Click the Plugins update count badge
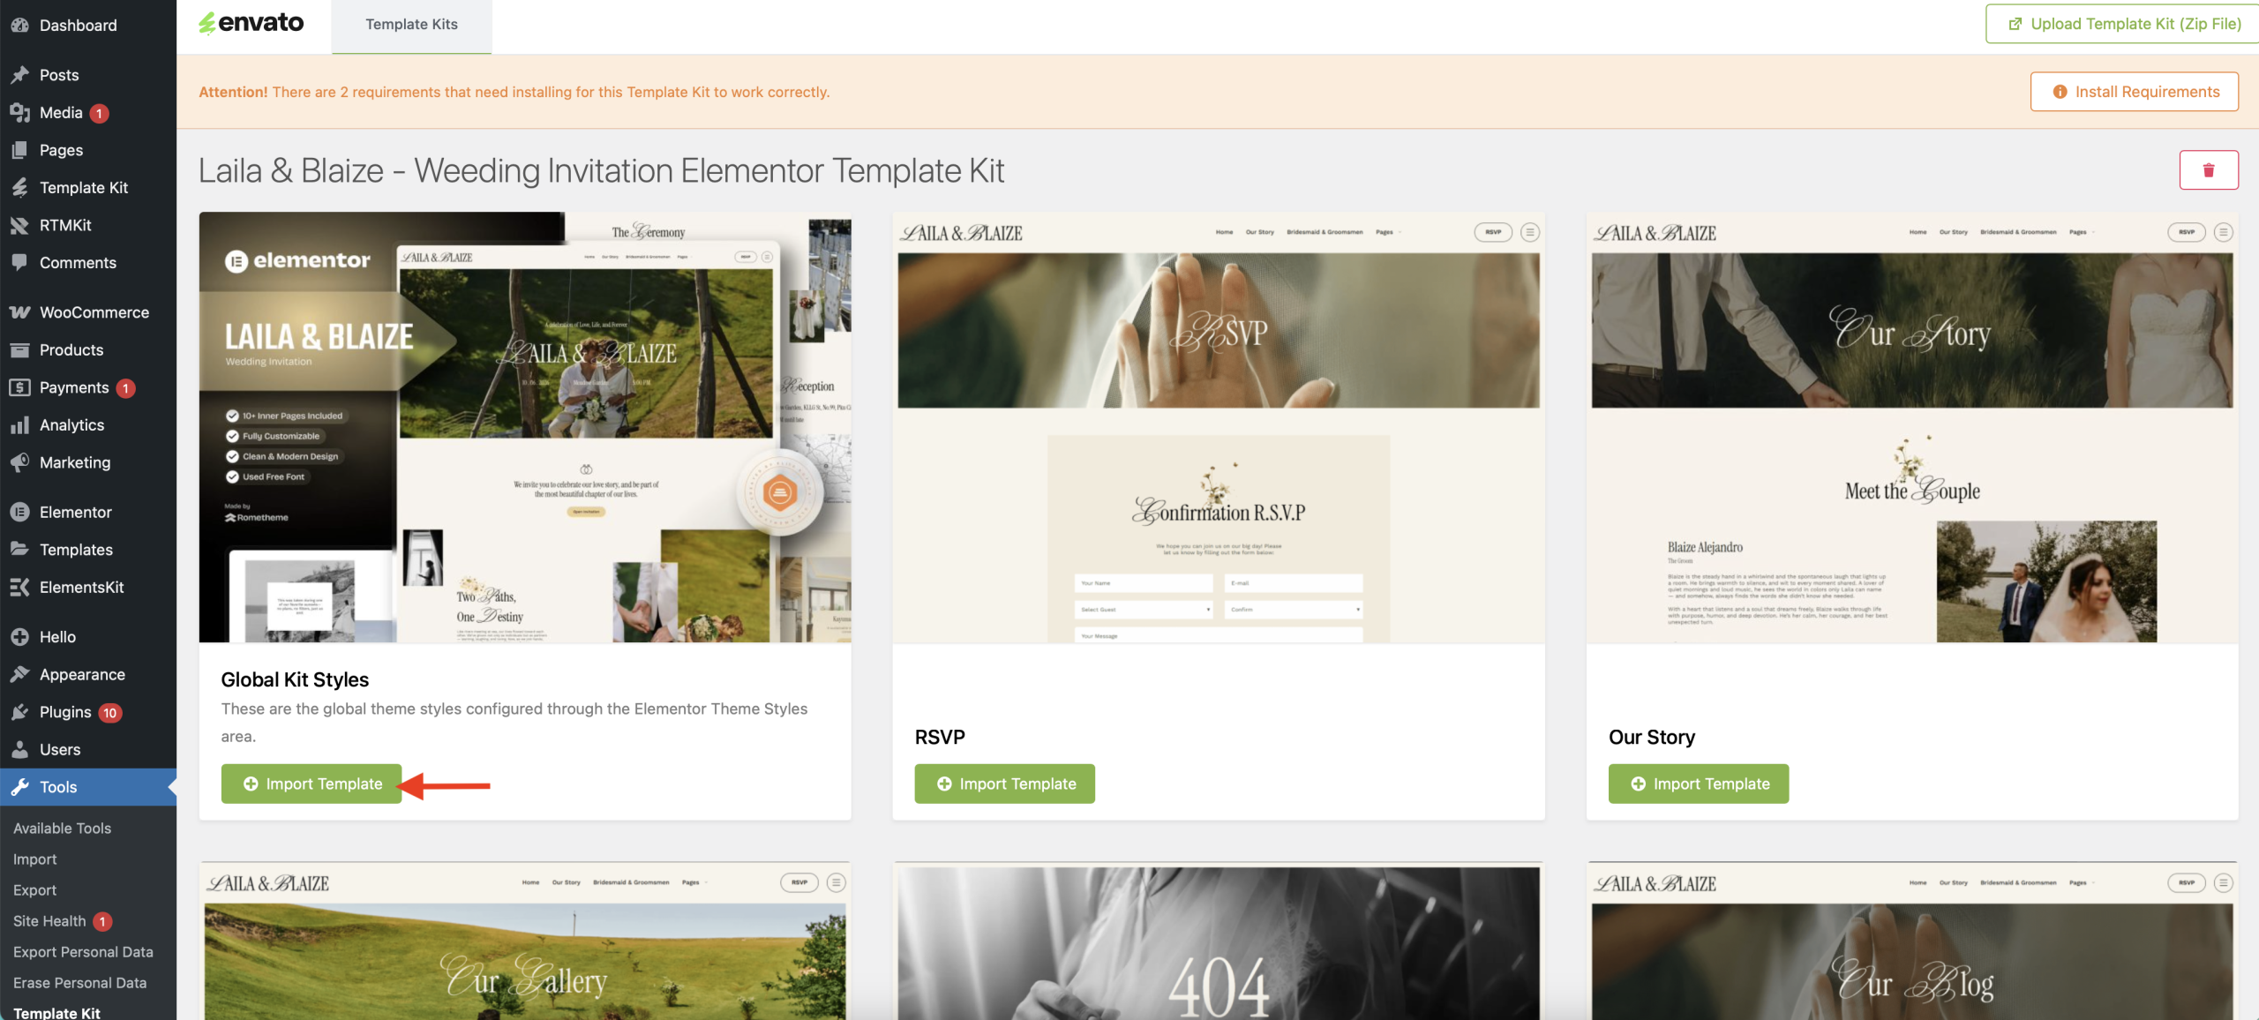This screenshot has height=1020, width=2259. (109, 713)
